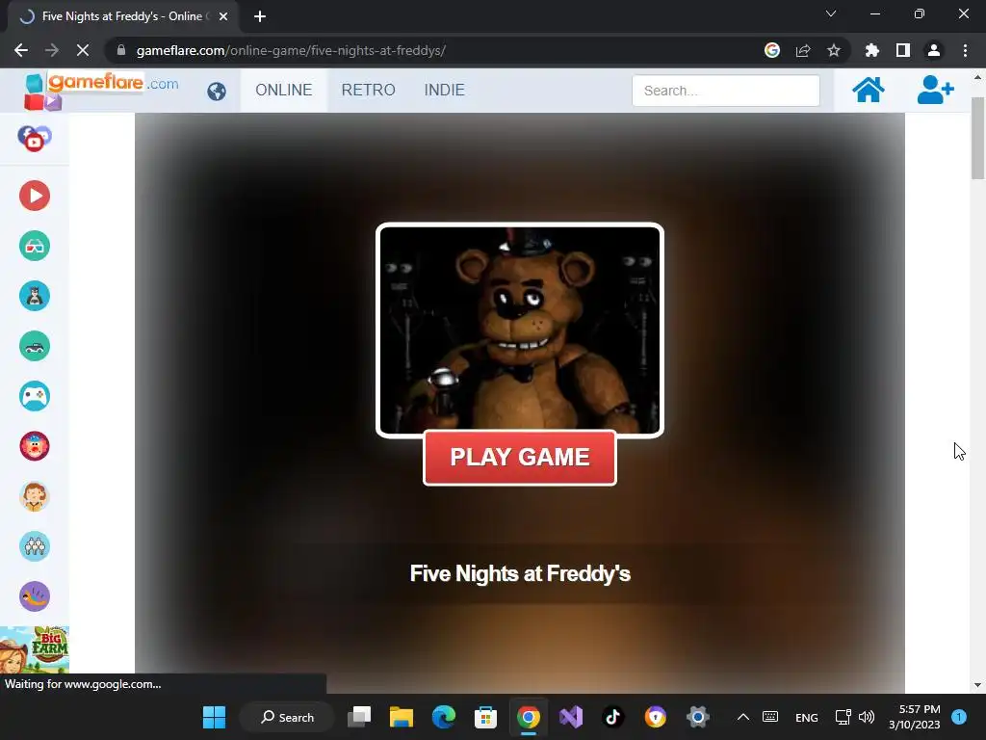The height and width of the screenshot is (740, 986).
Task: Click the ENG language indicator
Action: coord(807,717)
